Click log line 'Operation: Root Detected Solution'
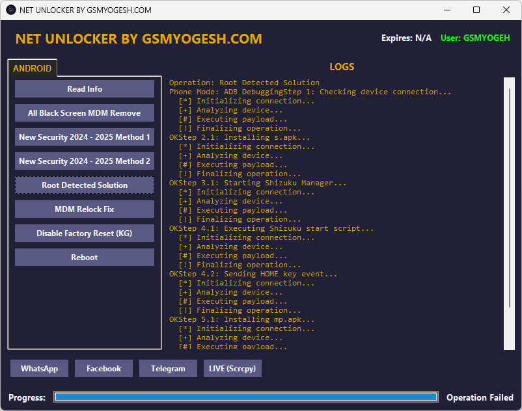Viewport: 522px width, 411px height. pos(244,83)
